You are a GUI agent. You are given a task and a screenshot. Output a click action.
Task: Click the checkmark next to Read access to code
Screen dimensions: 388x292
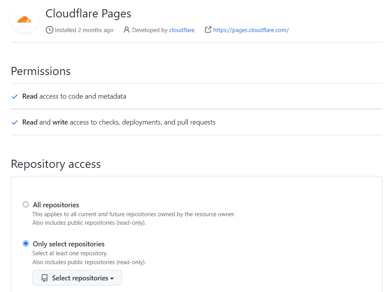click(x=15, y=96)
